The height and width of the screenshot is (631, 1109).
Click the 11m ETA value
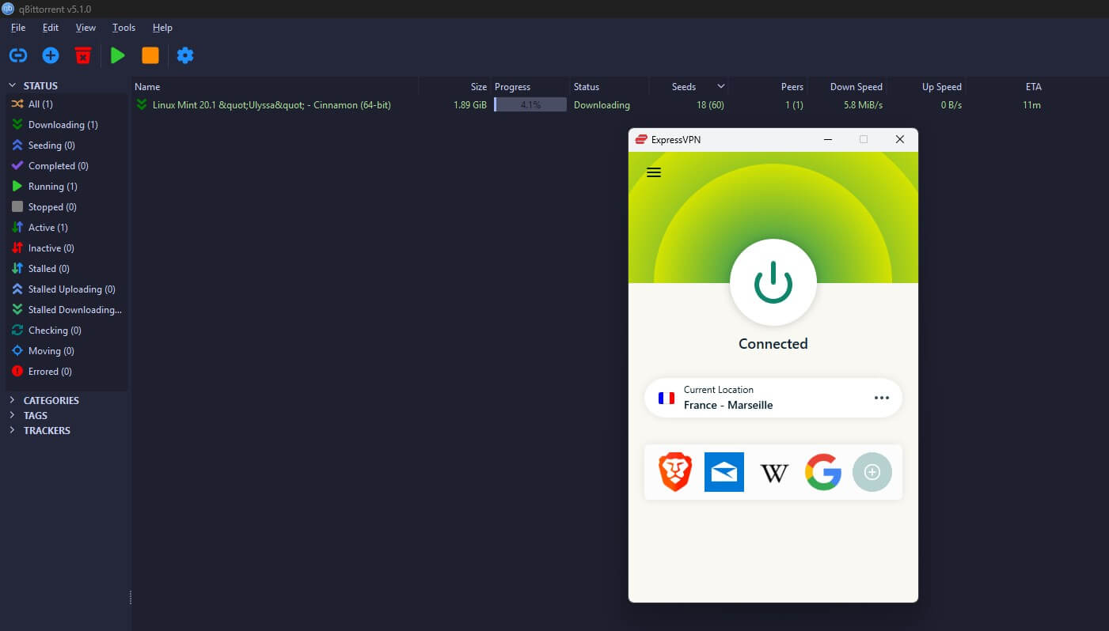(x=1031, y=105)
